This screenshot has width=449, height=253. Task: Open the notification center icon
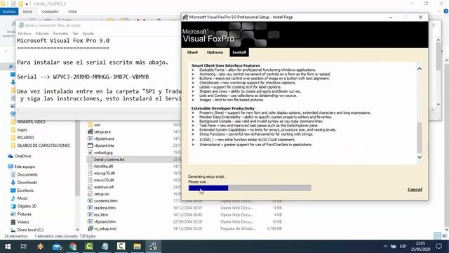click(438, 247)
